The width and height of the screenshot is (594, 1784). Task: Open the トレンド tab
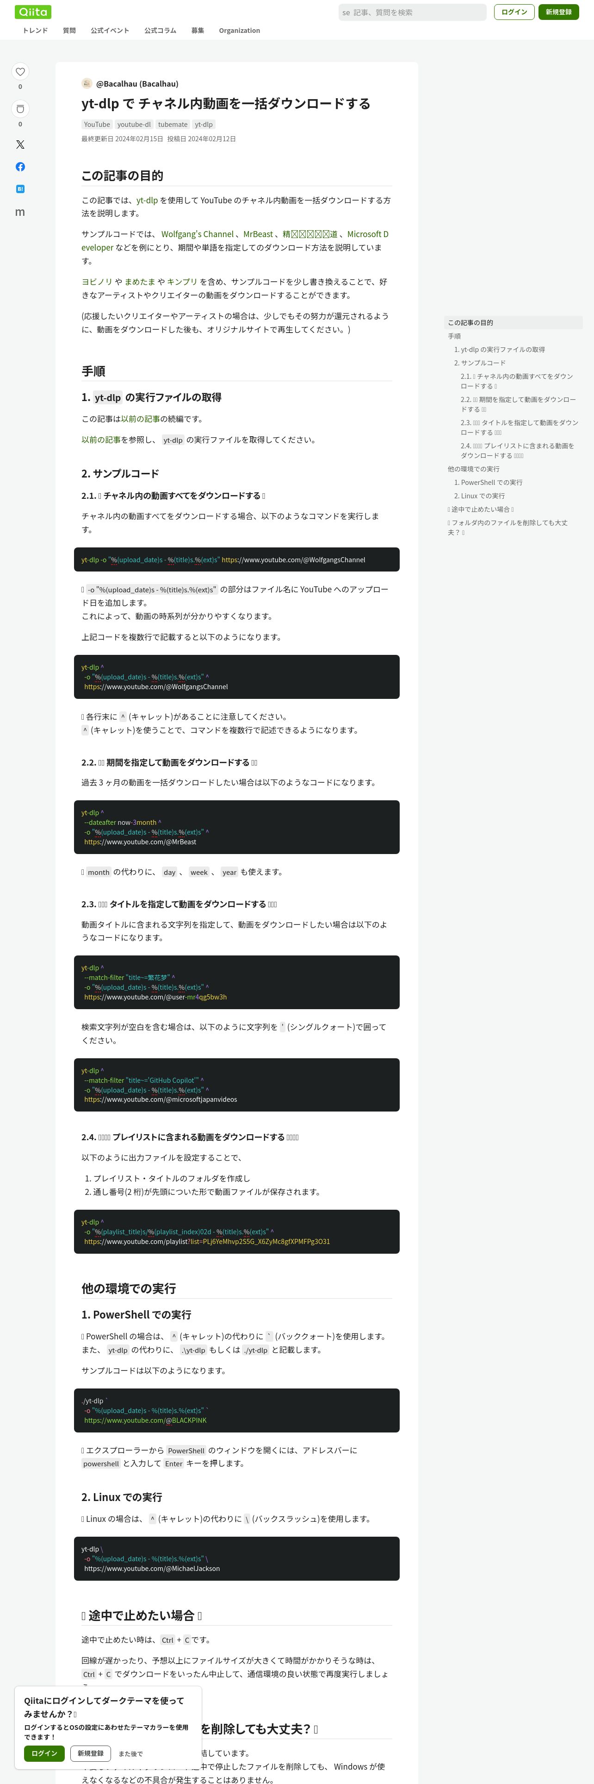tap(35, 31)
